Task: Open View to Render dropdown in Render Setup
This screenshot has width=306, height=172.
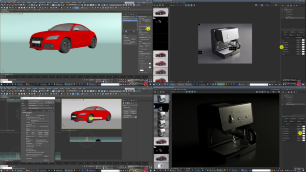Action: tap(40, 108)
